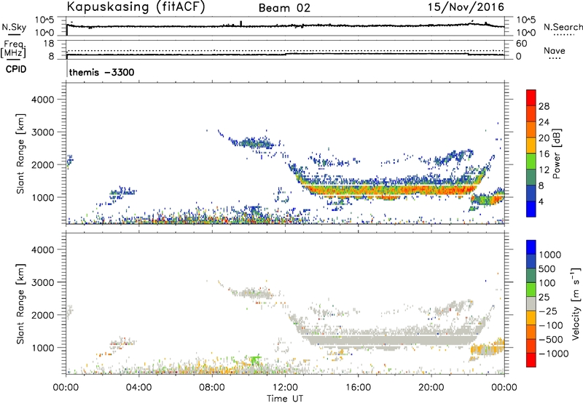
Task: Click the '04:00' time axis tick
Action: [x=138, y=388]
